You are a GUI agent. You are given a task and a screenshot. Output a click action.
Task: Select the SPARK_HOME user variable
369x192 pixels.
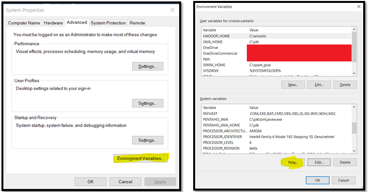tap(214, 65)
